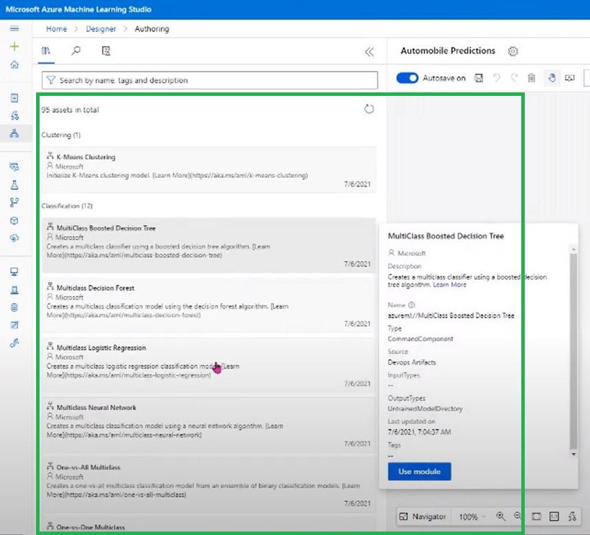Viewport: 590px width, 535px height.
Task: Open Compute monitor icon in sidebar
Action: coord(15,272)
